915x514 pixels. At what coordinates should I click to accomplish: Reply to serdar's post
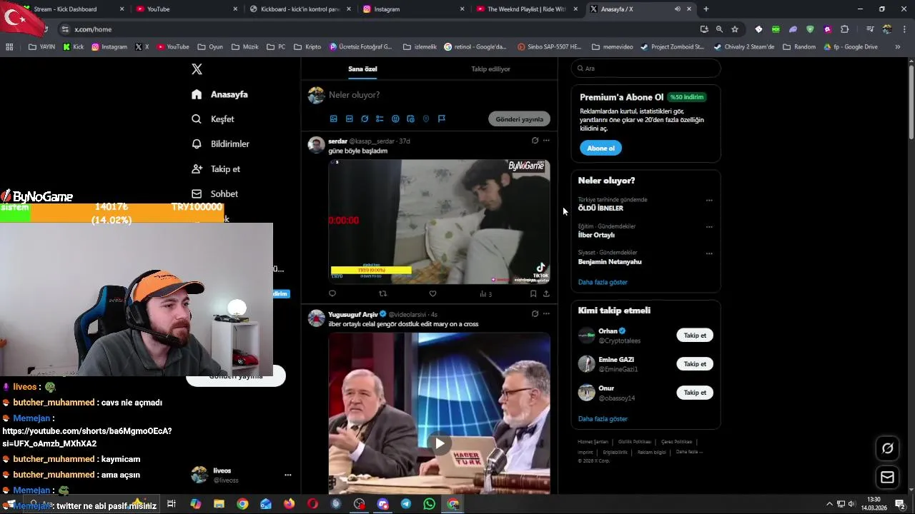[x=332, y=293]
